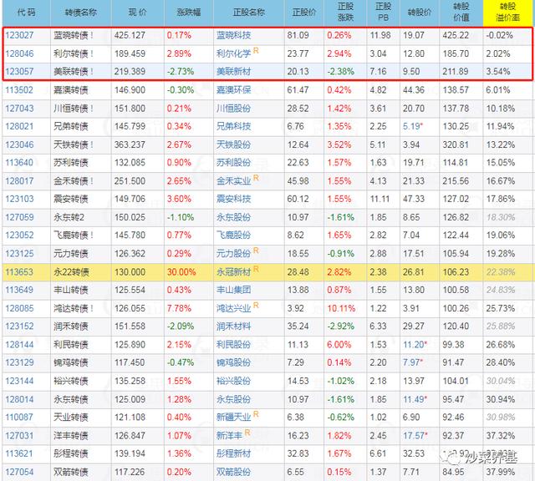Open bond code 113653 in highlighted row
The width and height of the screenshot is (535, 481).
[19, 272]
